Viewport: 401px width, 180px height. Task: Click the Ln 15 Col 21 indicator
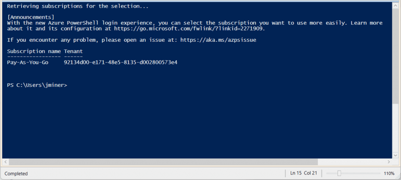click(x=304, y=173)
